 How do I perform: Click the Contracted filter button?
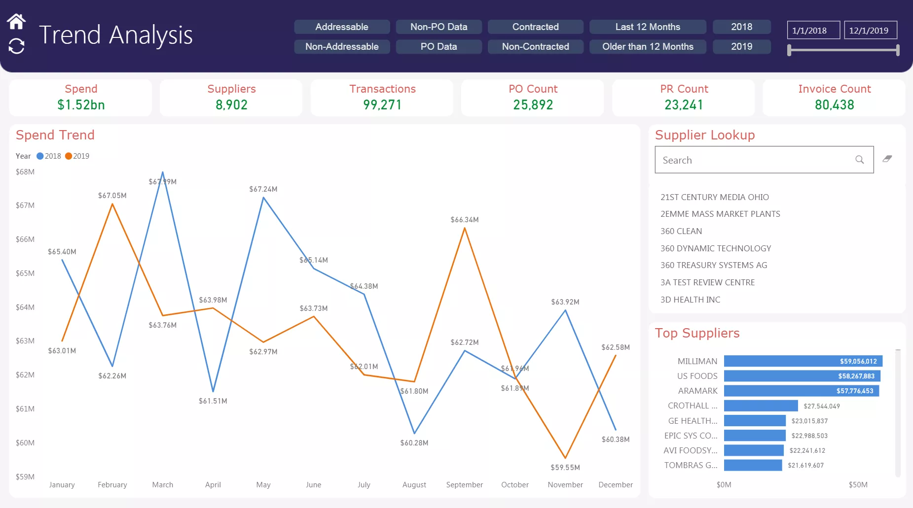(536, 27)
